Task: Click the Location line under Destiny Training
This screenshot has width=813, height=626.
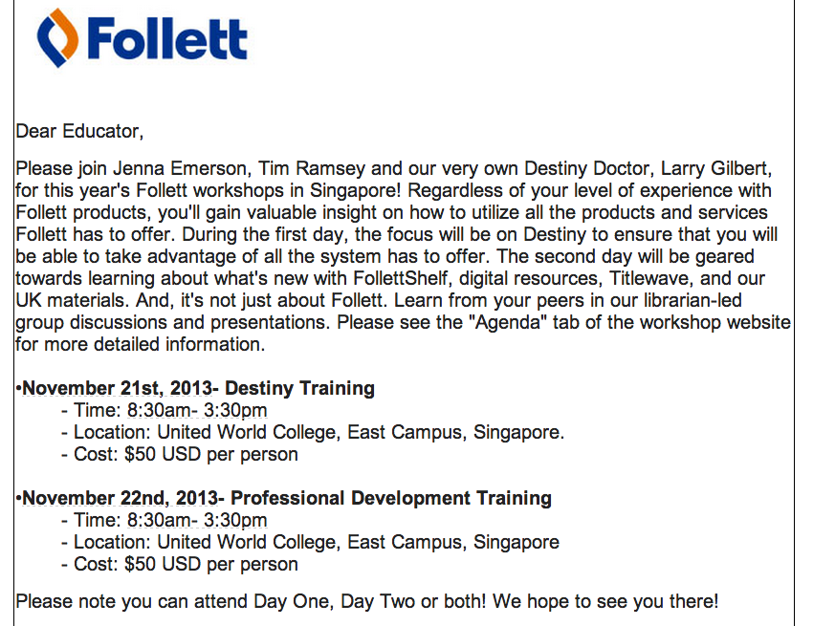Action: point(312,432)
